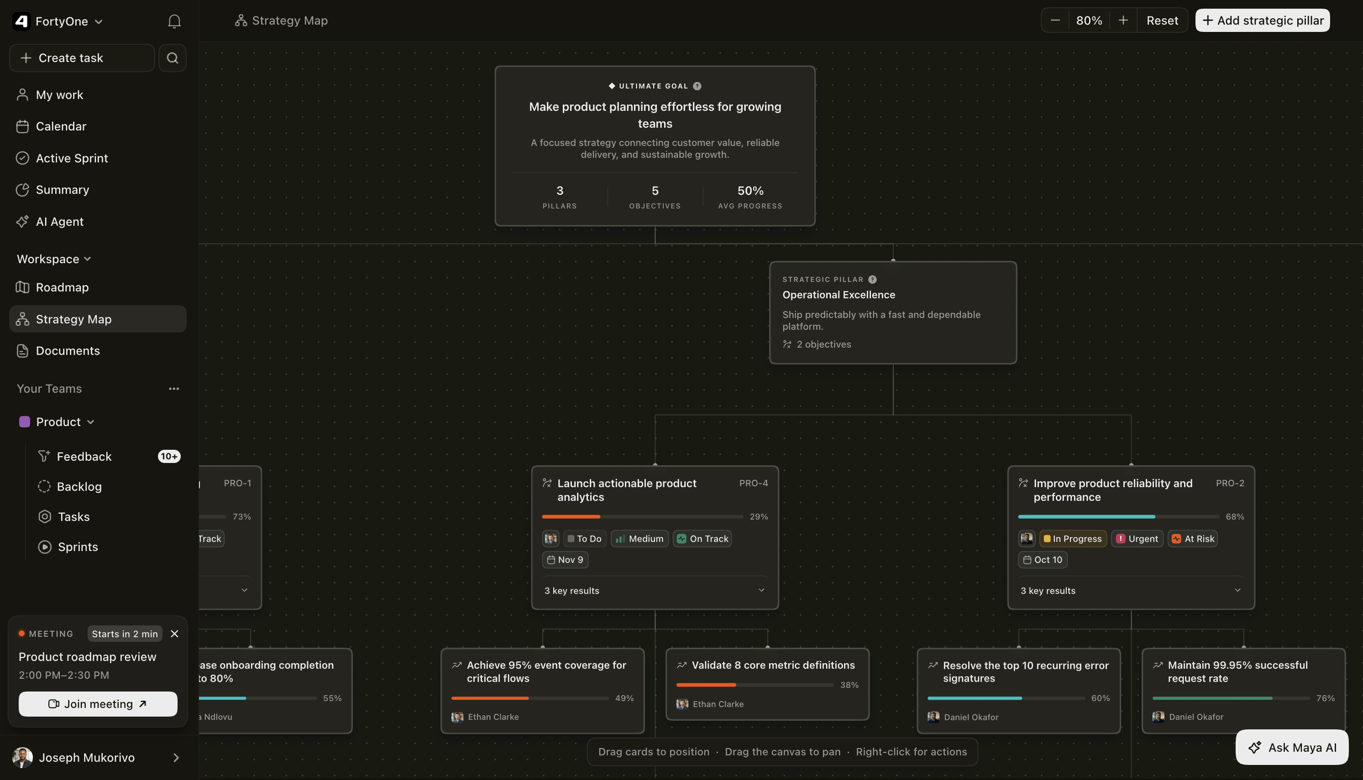Click the target icon on Launch actionable product analytics
This screenshot has height=780, width=1363.
pos(547,483)
